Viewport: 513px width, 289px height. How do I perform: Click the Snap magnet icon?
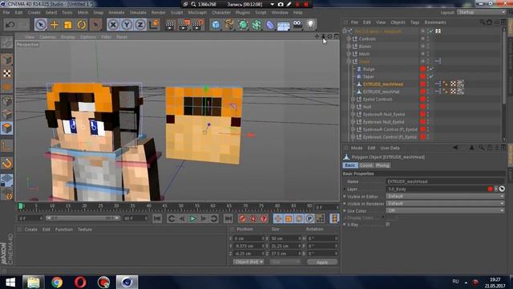7,163
